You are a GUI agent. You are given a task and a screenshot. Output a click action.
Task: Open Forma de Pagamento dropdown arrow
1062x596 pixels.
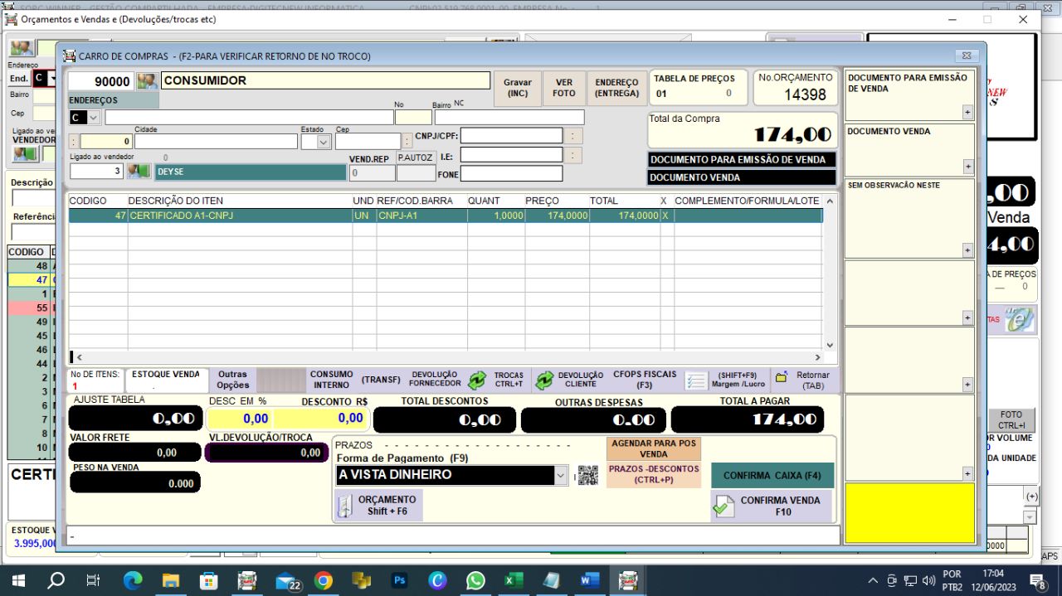[x=562, y=475]
